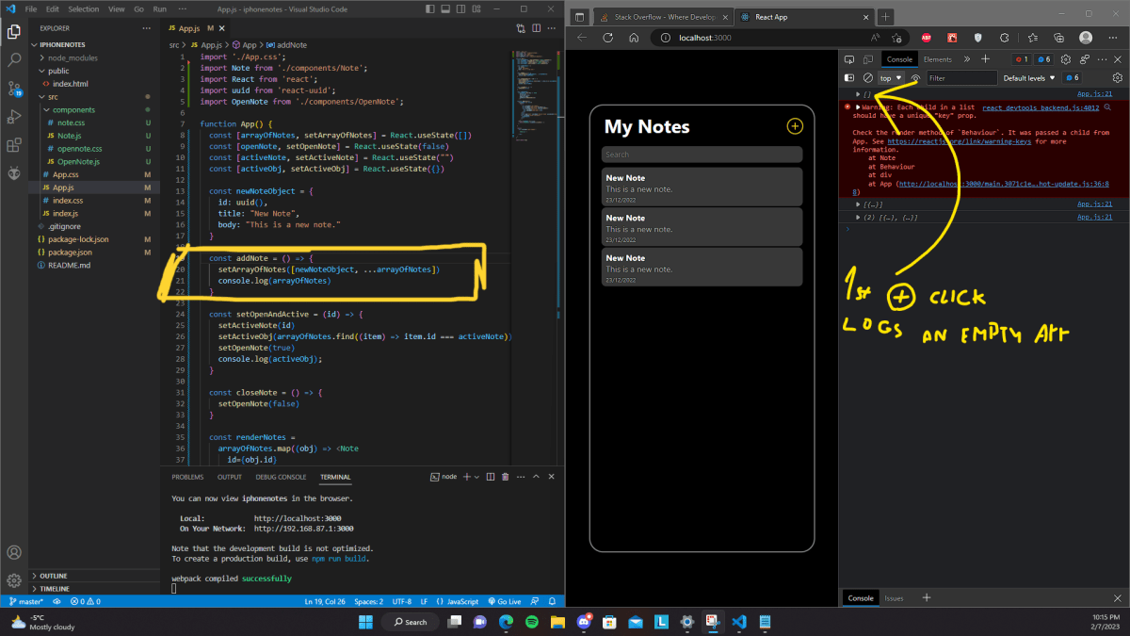
Task: Open Extensions view in VS Code activity bar
Action: coord(14,145)
